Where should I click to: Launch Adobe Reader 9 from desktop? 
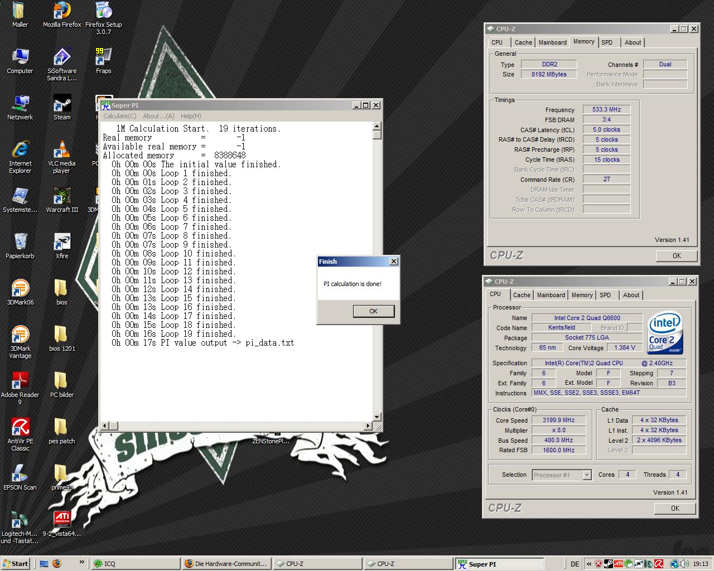click(x=20, y=389)
